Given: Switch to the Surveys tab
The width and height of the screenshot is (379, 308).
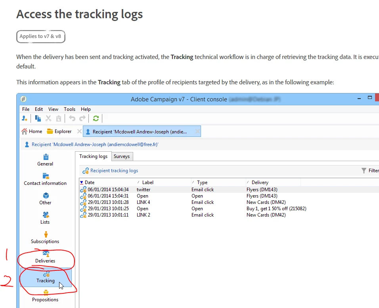Looking at the screenshot, I should coord(122,156).
